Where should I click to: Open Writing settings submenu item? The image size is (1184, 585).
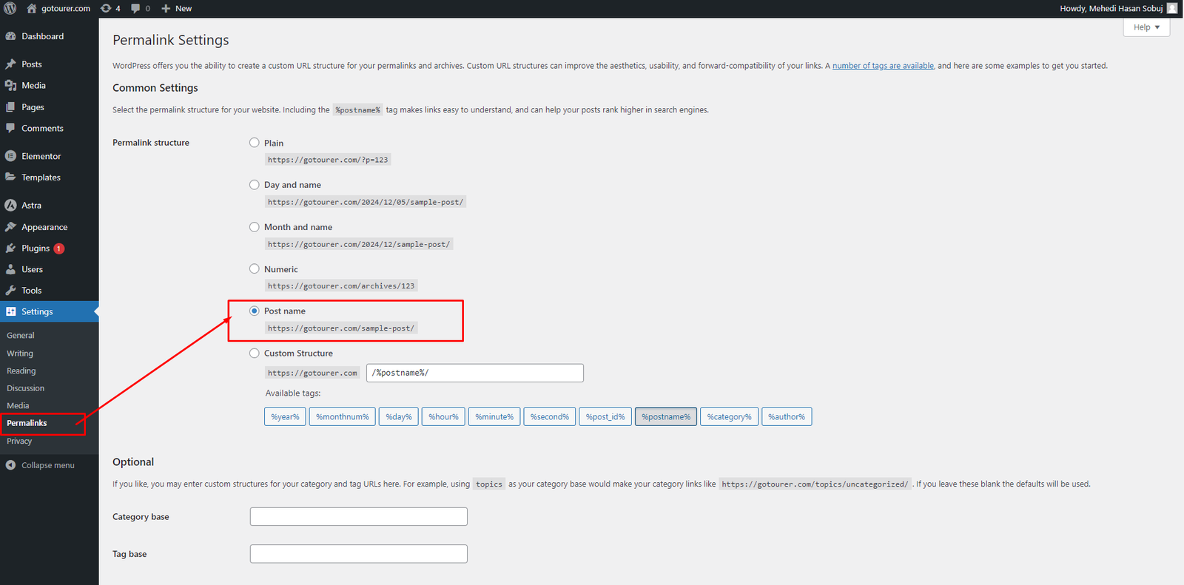click(x=20, y=354)
